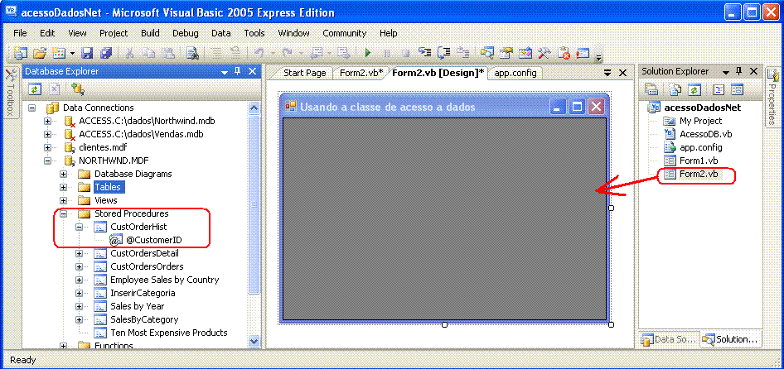Open the Properties Window toolbar icon
The width and height of the screenshot is (784, 369).
pos(506,53)
